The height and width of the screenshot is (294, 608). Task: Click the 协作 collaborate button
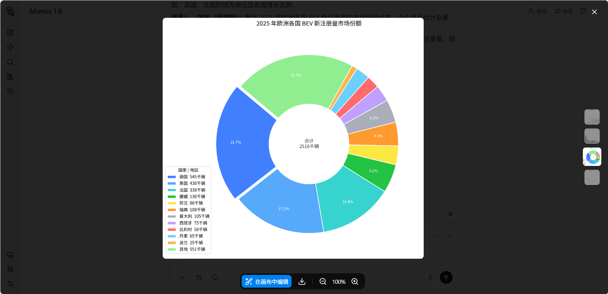[537, 11]
